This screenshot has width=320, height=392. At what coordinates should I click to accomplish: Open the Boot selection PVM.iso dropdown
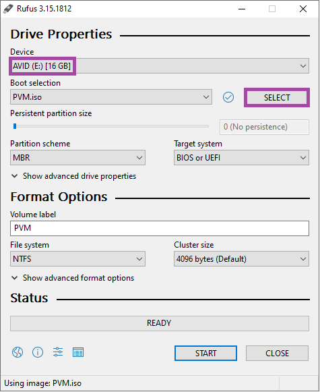pyautogui.click(x=111, y=97)
